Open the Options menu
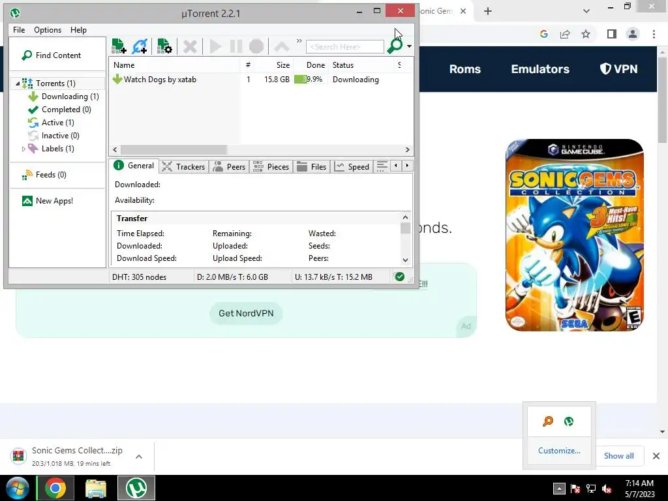This screenshot has height=501, width=668. coord(48,30)
